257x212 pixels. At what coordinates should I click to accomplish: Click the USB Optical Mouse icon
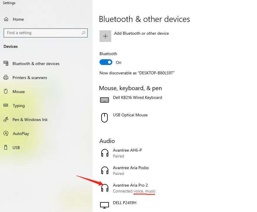pyautogui.click(x=104, y=118)
